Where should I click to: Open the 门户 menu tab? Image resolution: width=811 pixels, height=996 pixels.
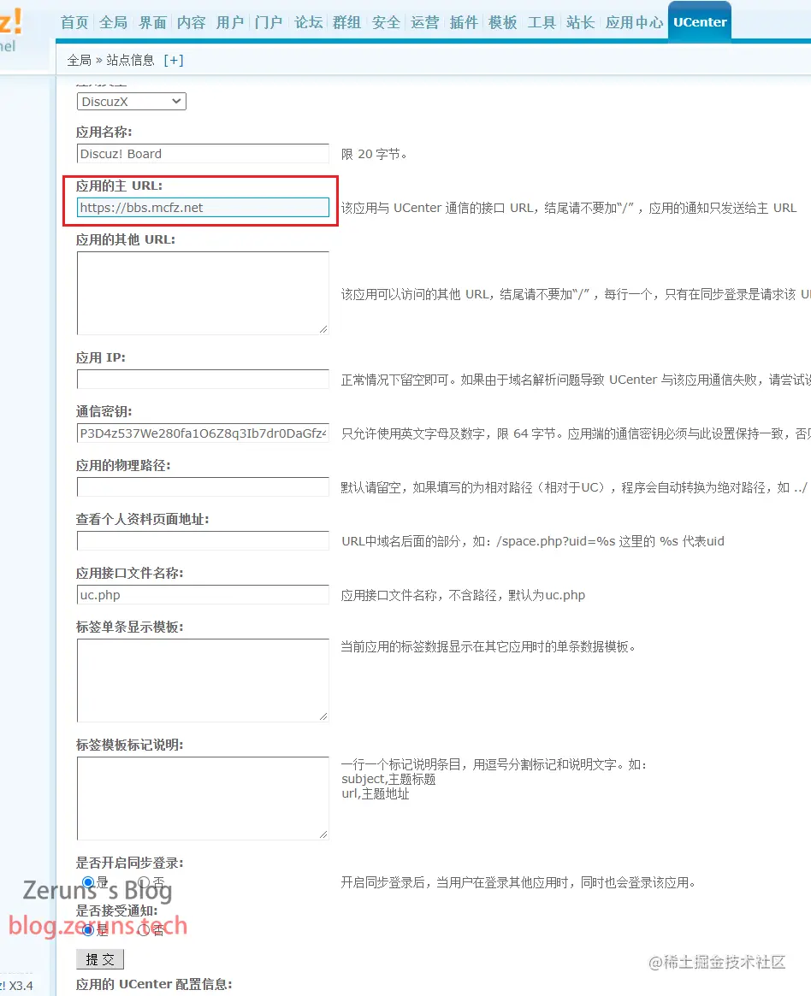[x=269, y=22]
